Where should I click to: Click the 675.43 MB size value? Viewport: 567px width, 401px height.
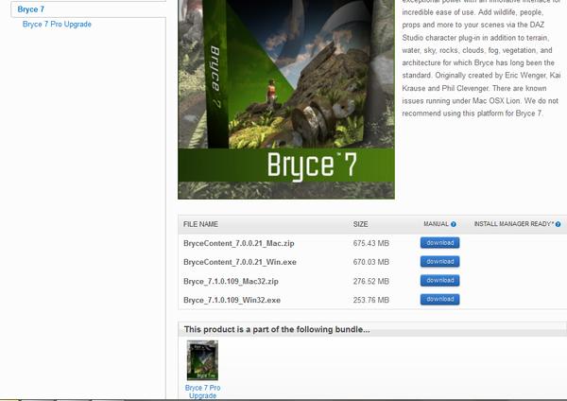(371, 243)
